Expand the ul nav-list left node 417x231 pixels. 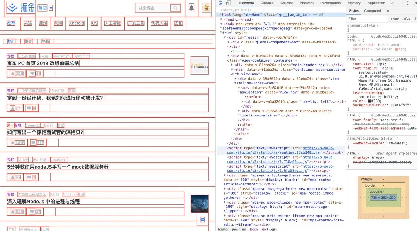[x=242, y=101]
